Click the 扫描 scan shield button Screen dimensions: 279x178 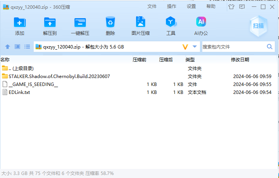point(258,26)
